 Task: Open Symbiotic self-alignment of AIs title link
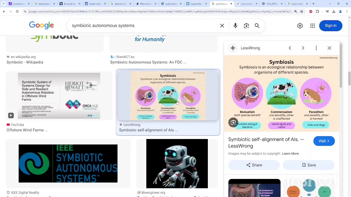(x=266, y=143)
